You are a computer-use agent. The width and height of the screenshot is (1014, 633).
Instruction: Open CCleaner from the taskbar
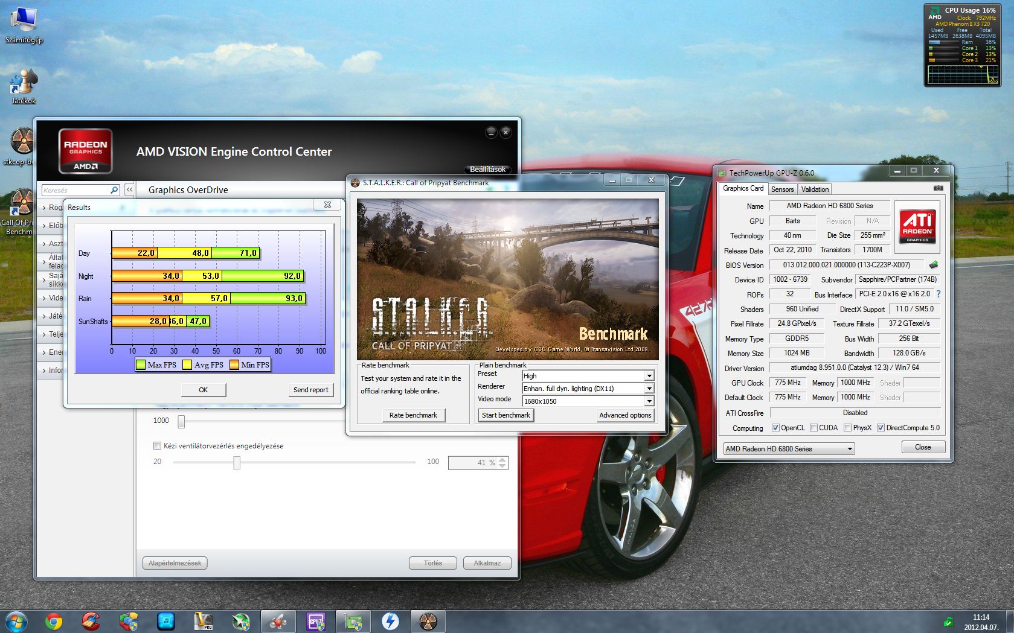point(91,621)
